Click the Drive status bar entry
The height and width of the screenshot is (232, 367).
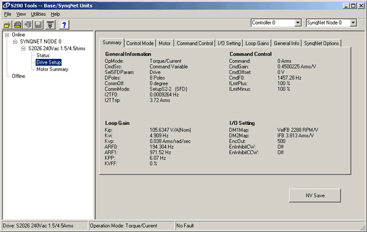click(x=45, y=226)
